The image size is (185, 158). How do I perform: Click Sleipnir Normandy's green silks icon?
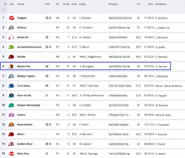11,105
